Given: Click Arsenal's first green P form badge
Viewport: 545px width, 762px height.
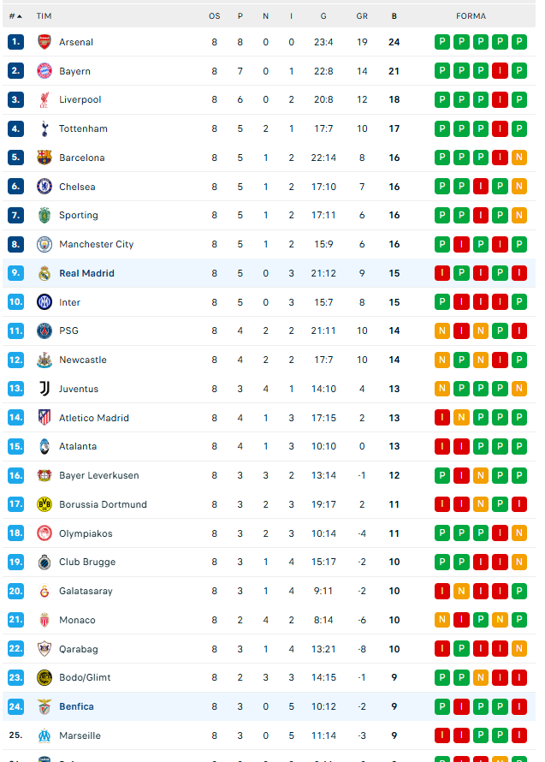Looking at the screenshot, I should coord(442,42).
